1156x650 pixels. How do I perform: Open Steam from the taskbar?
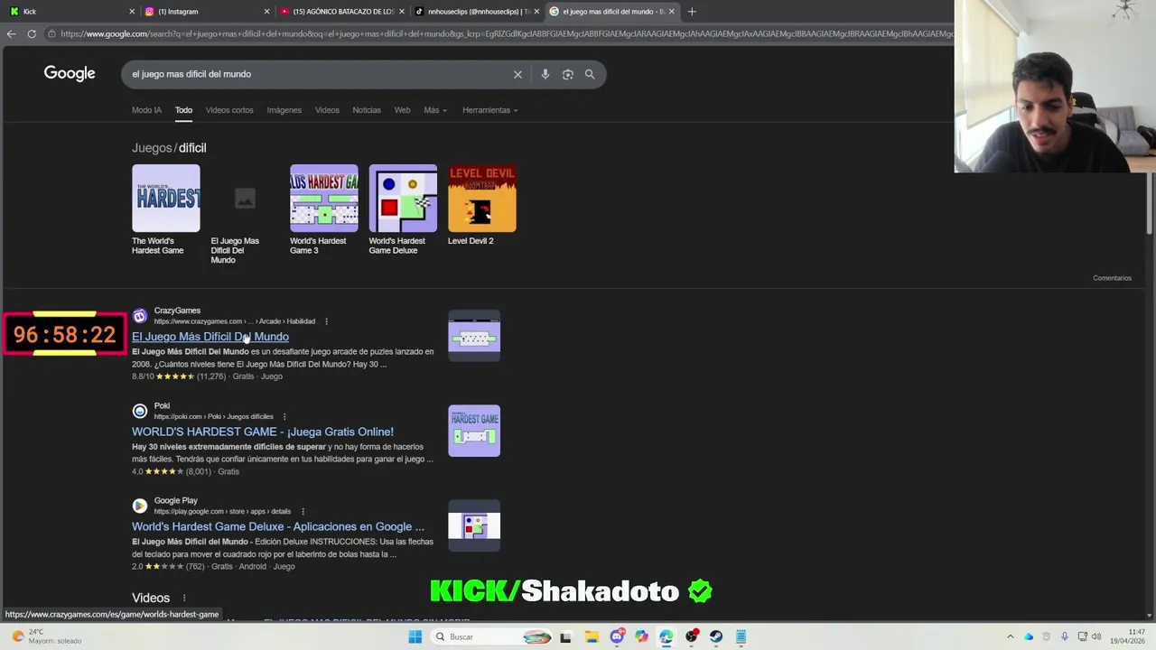(716, 636)
